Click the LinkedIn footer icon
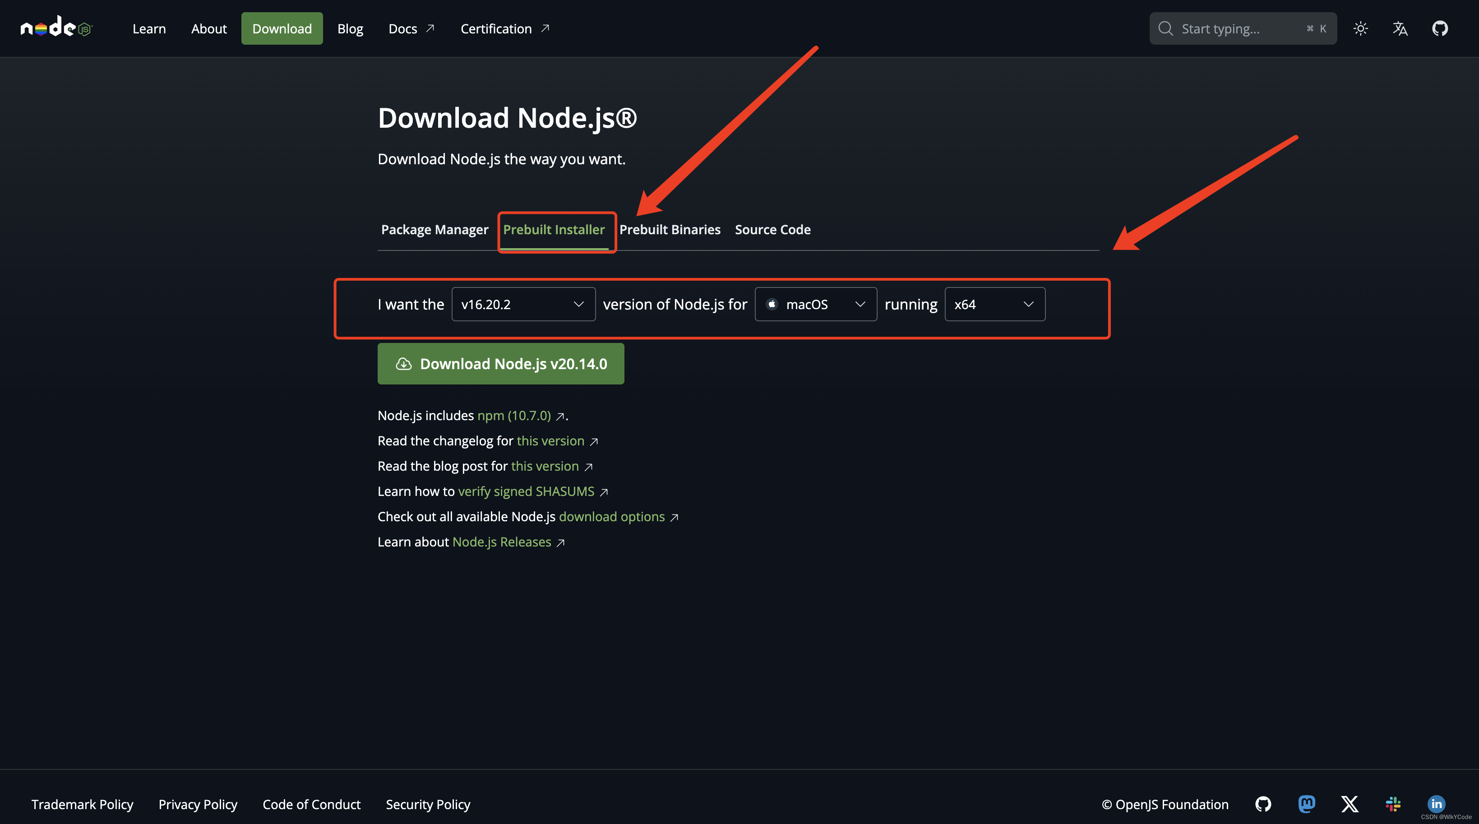Screen dimensions: 1479x824 [1436, 804]
